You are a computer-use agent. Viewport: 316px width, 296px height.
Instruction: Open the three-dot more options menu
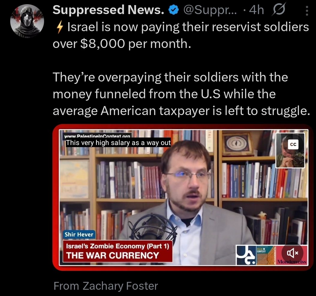[x=306, y=11]
